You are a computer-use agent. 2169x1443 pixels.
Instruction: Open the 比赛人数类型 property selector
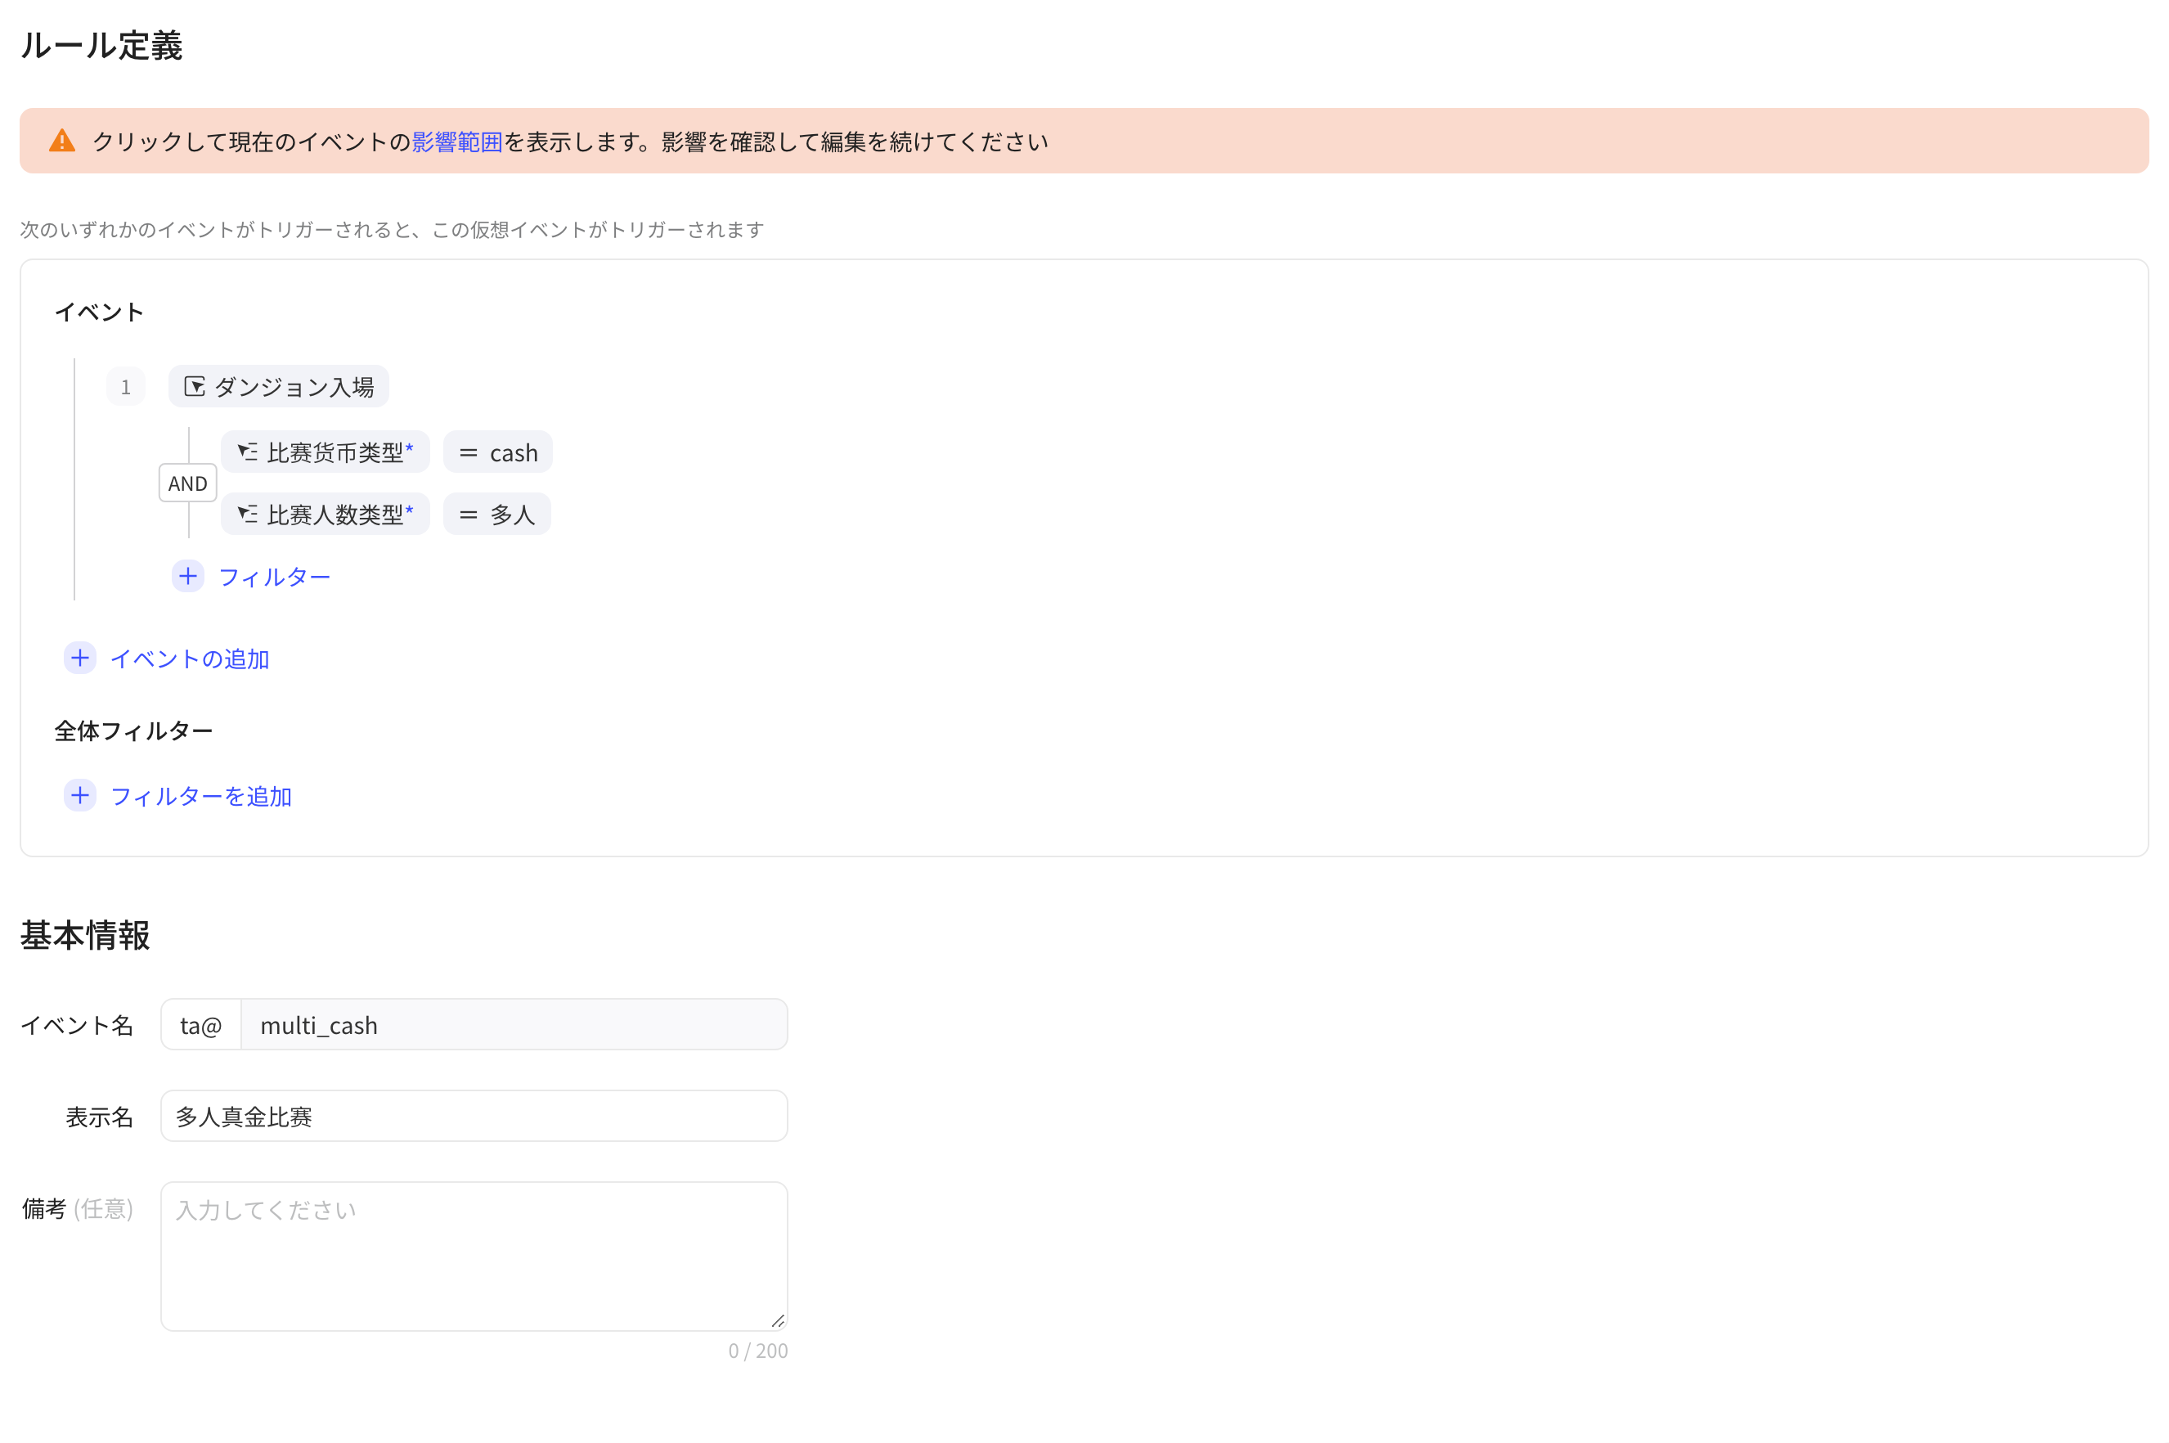click(x=326, y=514)
